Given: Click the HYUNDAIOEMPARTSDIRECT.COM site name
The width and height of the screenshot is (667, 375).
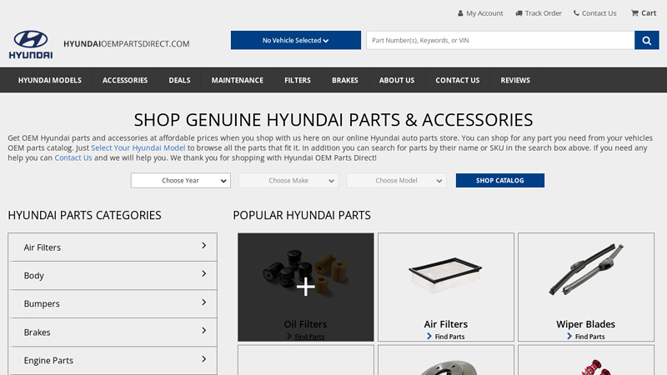Looking at the screenshot, I should coord(127,44).
